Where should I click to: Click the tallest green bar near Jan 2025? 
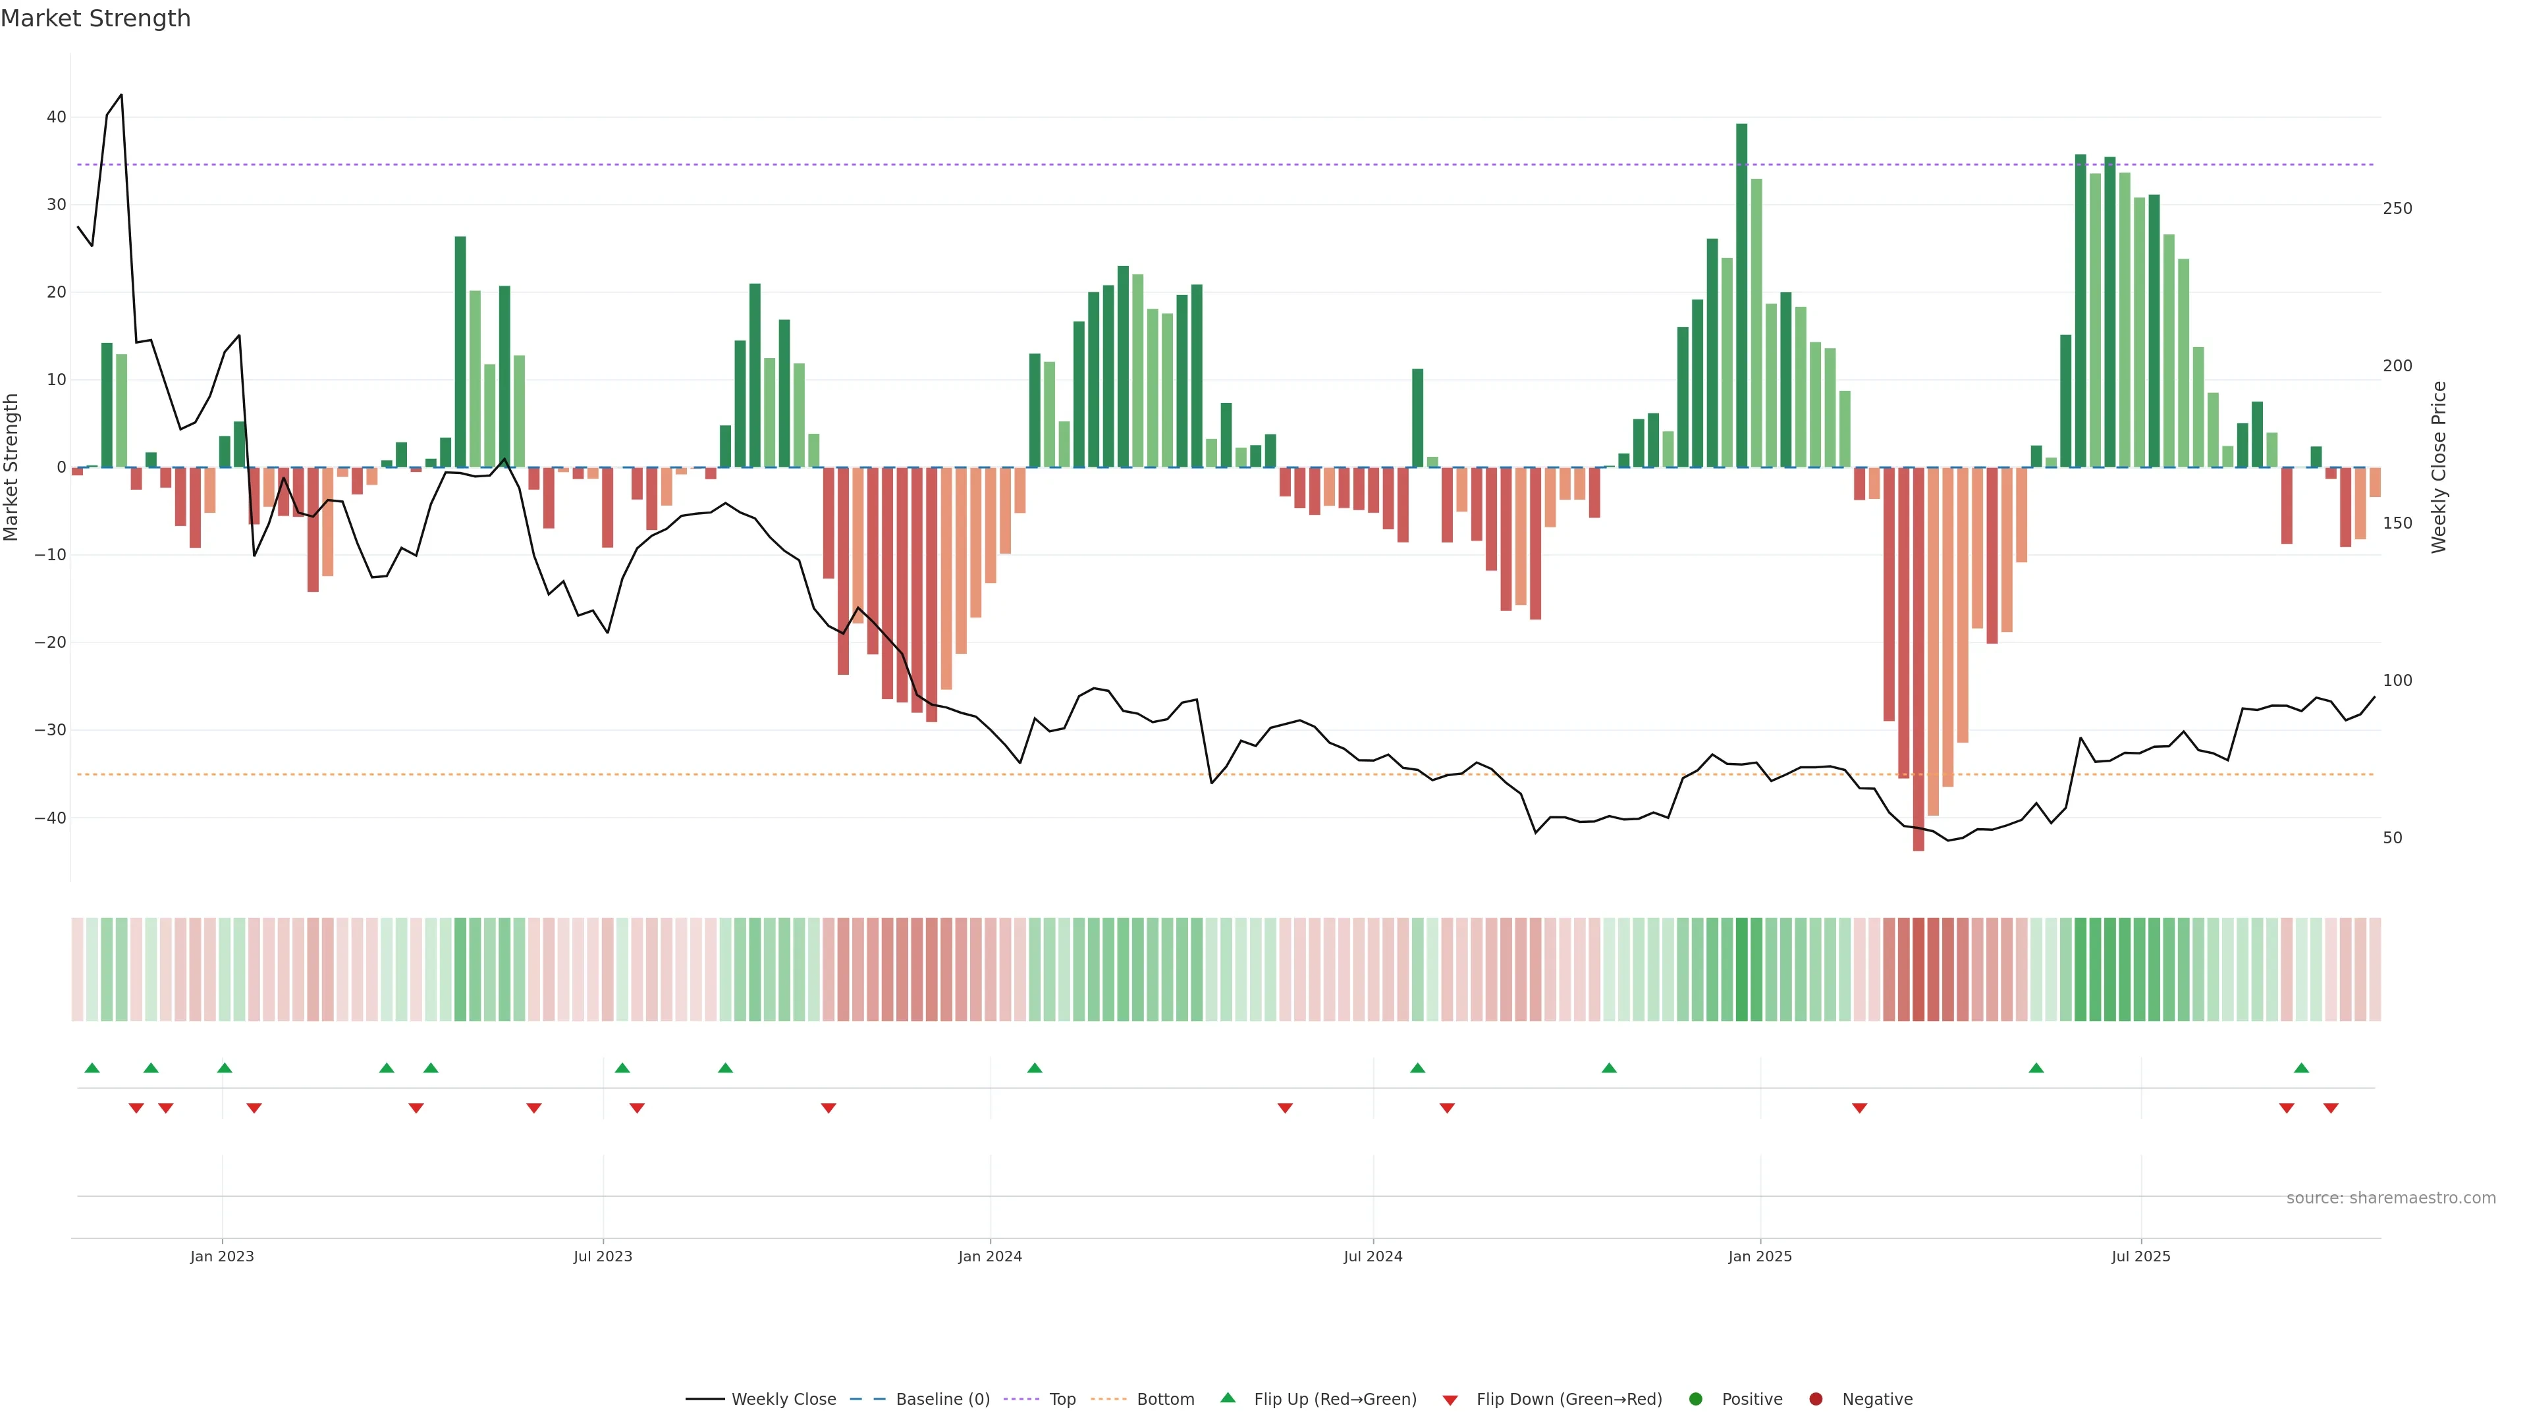coord(1741,294)
